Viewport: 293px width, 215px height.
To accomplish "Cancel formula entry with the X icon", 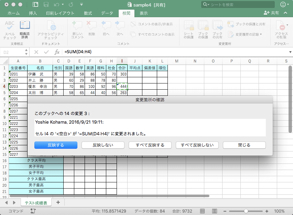I will pyautogui.click(x=36, y=52).
